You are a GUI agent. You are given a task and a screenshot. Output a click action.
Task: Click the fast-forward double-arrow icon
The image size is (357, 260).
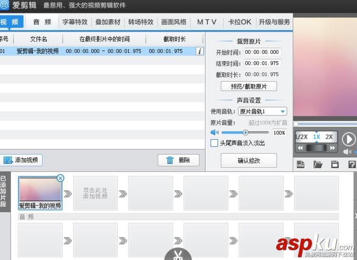[x=333, y=148]
